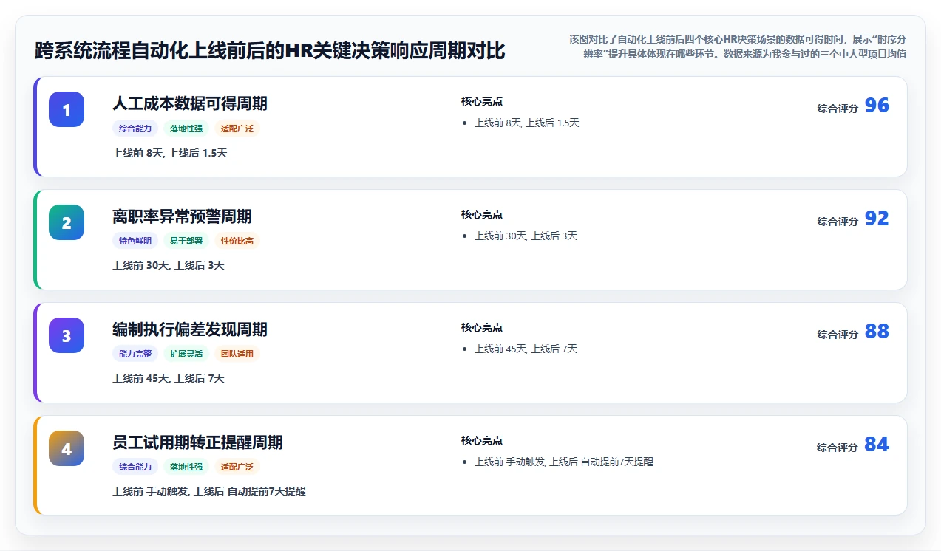Click 综合评分 label beside score 96
The width and height of the screenshot is (941, 551).
pos(838,109)
